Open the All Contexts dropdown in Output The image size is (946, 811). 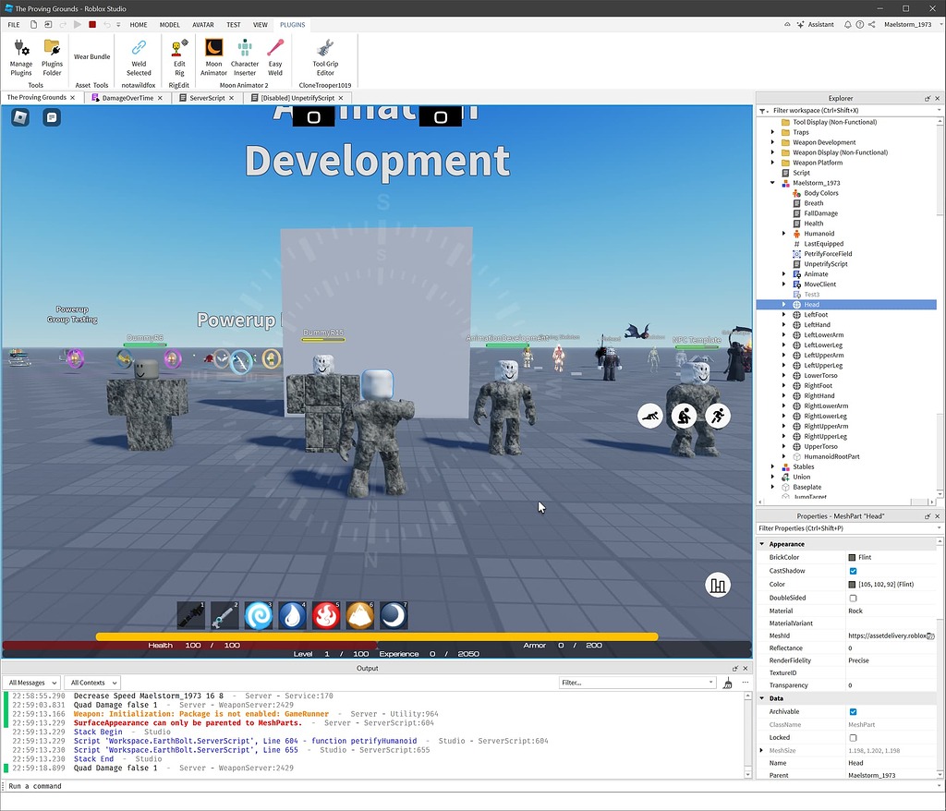[x=91, y=682]
